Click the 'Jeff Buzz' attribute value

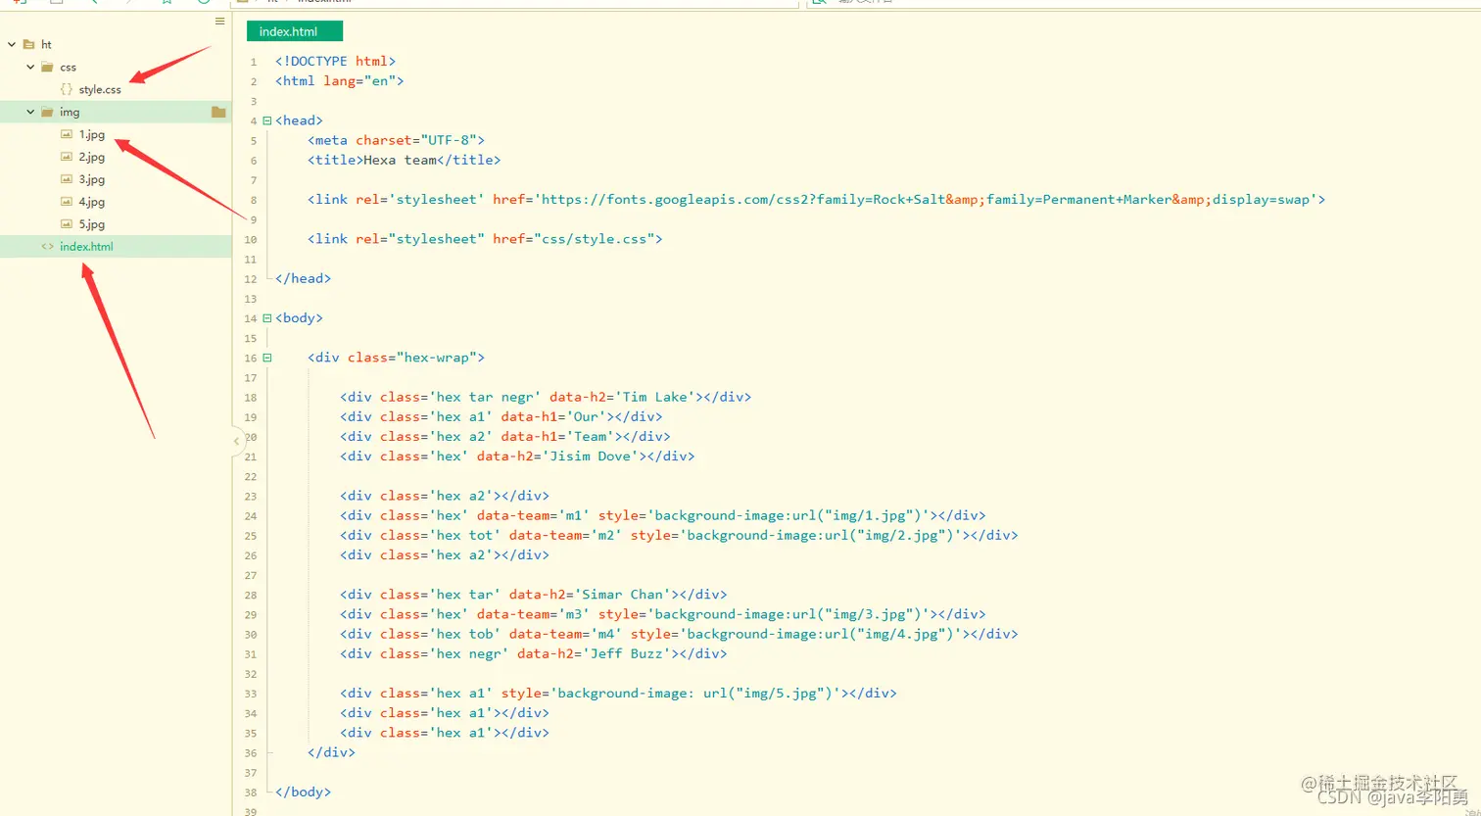pos(627,653)
